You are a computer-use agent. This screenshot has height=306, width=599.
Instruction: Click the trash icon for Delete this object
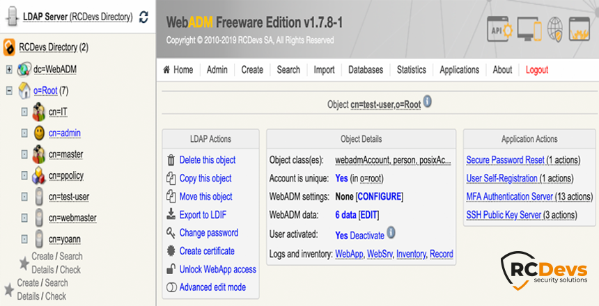click(171, 160)
